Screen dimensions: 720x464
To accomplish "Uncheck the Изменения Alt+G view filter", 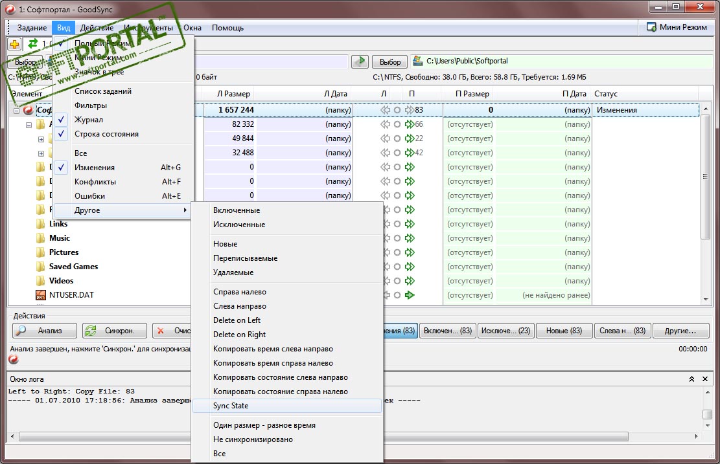I will point(122,168).
